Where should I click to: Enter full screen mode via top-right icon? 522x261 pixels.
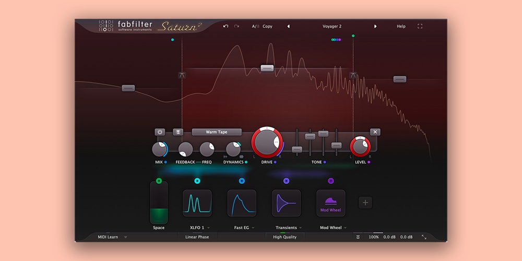tap(420, 26)
